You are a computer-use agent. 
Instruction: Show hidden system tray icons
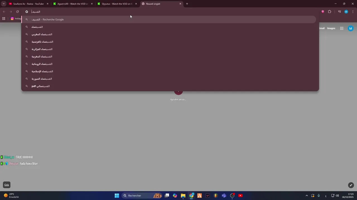click(x=307, y=196)
